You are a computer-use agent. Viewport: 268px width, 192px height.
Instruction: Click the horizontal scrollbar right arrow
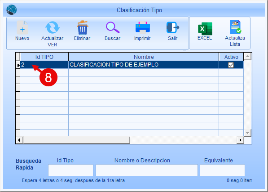click(x=241, y=140)
